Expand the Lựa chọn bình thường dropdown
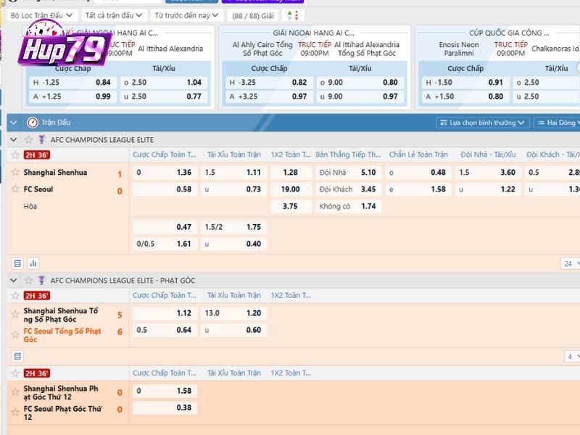Viewport: 580px width, 435px height. (482, 123)
